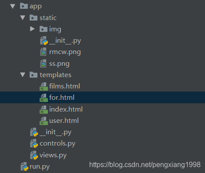Click the for.html HTML file icon
Image resolution: width=205 pixels, height=173 pixels.
tap(44, 98)
